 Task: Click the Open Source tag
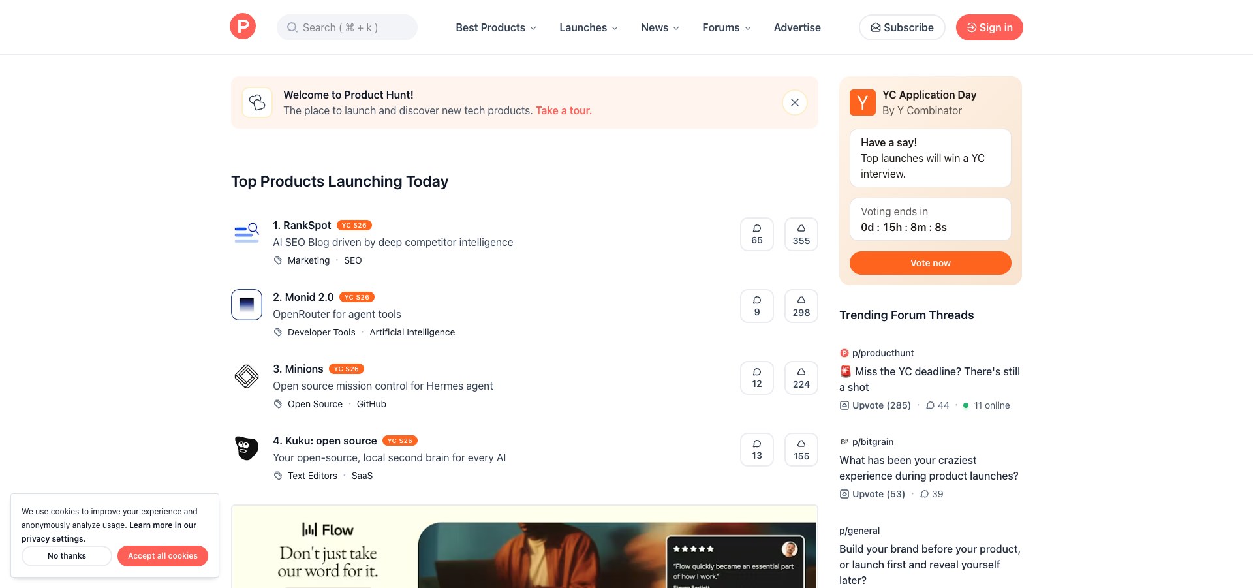[315, 404]
